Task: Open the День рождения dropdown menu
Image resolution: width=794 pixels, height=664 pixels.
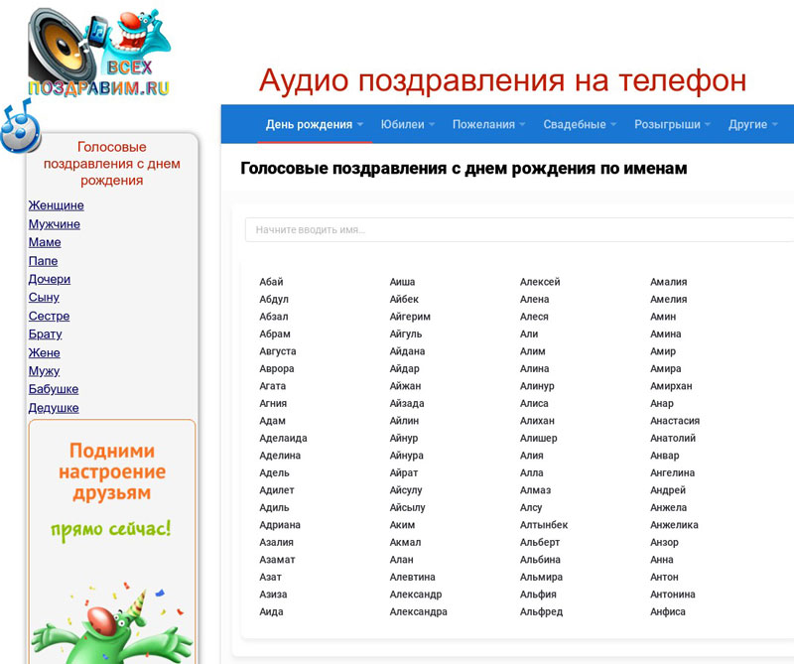Action: coord(314,125)
